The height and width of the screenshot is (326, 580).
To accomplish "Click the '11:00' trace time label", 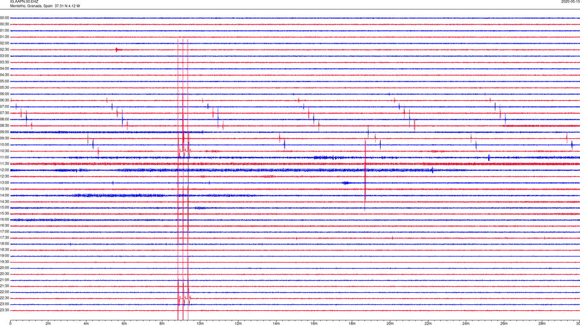I will point(4,158).
